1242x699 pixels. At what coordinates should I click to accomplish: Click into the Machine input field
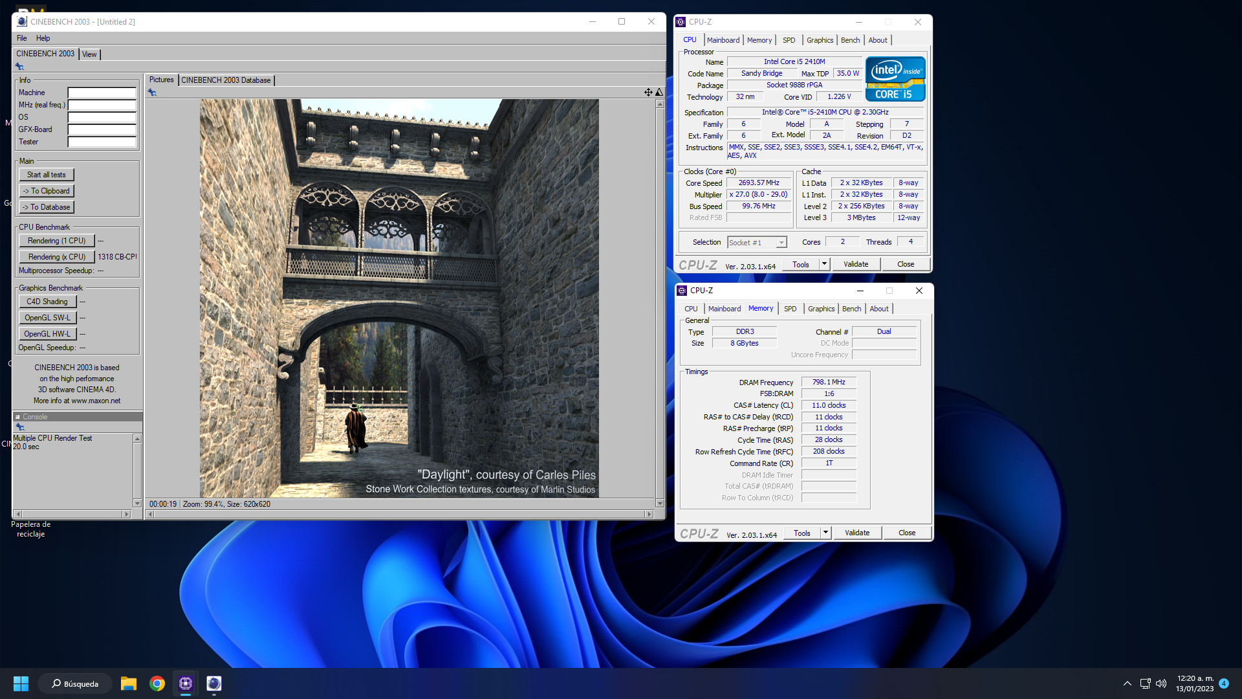click(x=102, y=93)
